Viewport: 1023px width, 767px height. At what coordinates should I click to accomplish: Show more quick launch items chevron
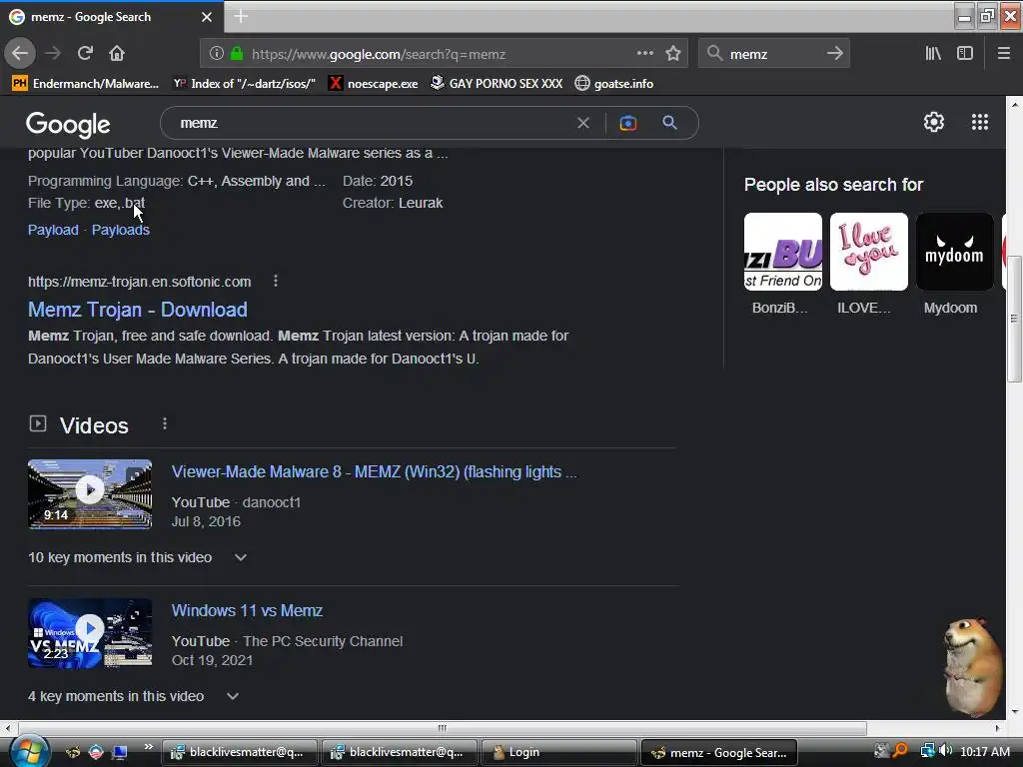148,747
